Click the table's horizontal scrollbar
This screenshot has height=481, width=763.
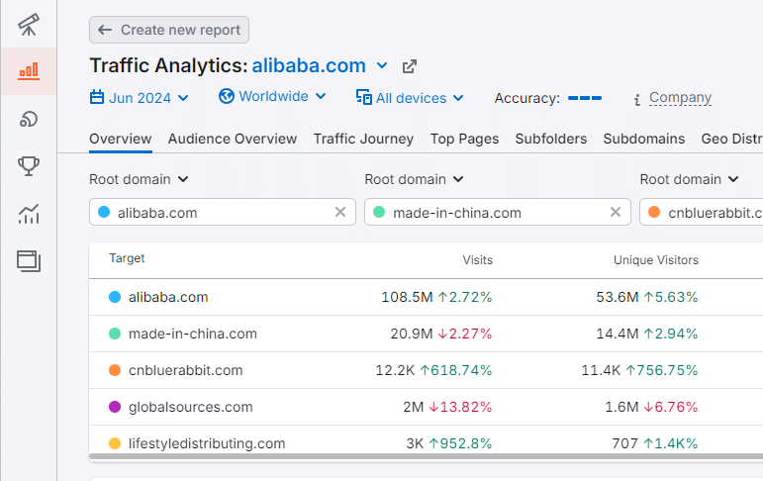click(427, 456)
